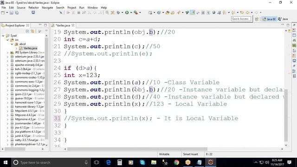This screenshot has height=167, width=297.
Task: Switch to the Java EE perspective
Action: (269, 19)
